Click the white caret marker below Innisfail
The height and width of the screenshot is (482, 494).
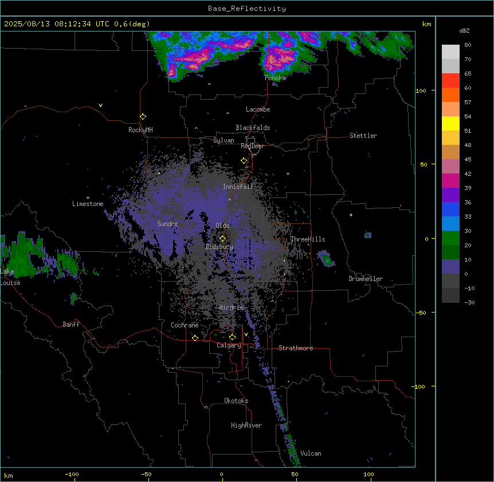pyautogui.click(x=229, y=199)
